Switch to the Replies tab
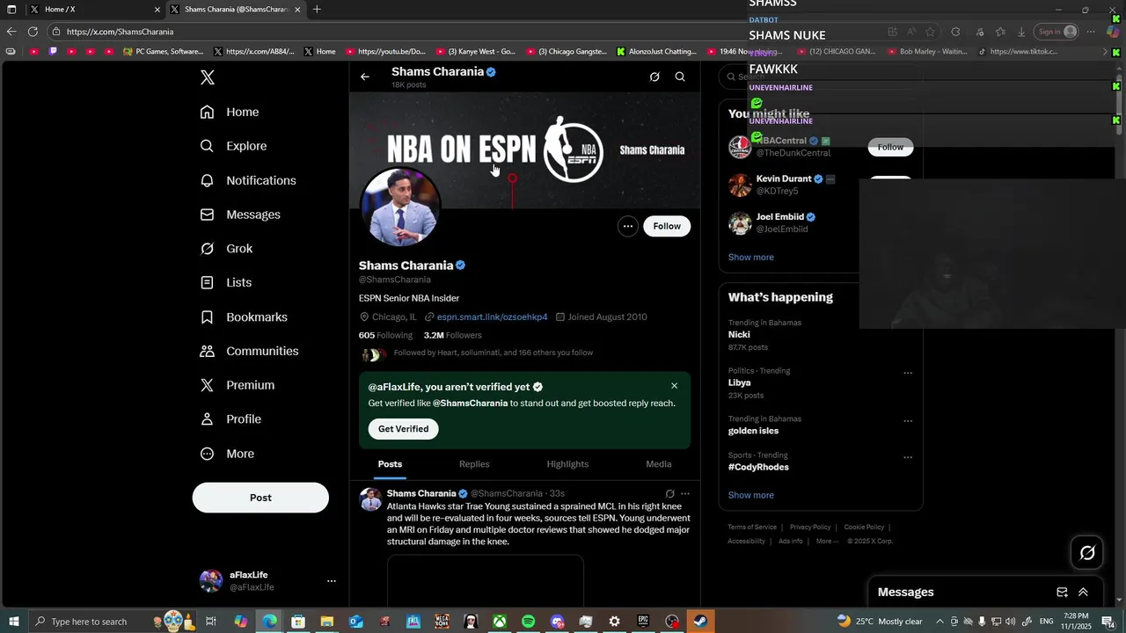The width and height of the screenshot is (1126, 633). [474, 464]
